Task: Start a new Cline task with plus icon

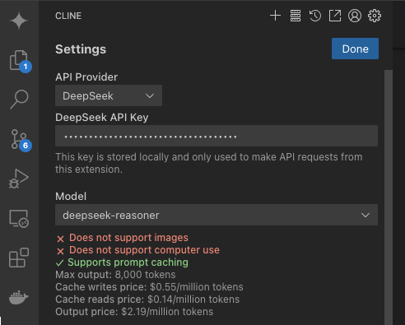Action: click(x=275, y=16)
